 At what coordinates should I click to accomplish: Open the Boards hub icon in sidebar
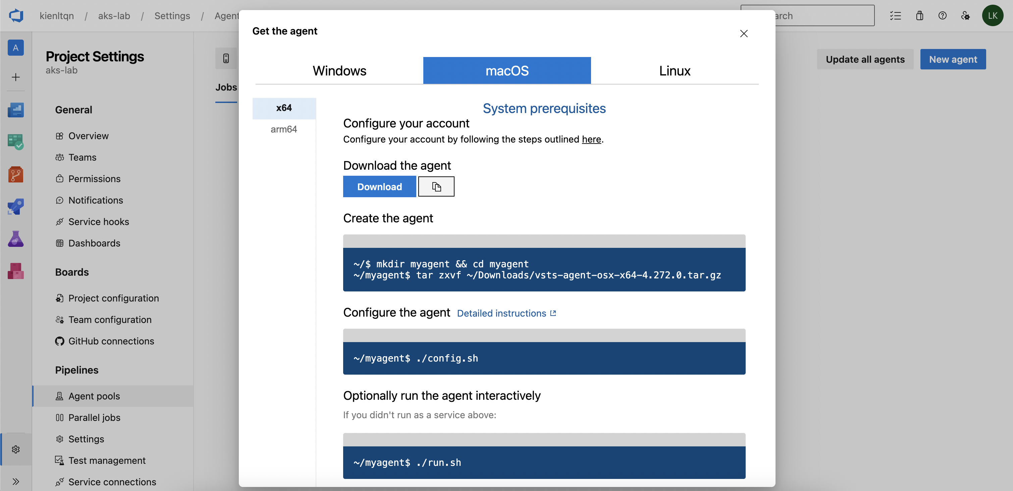[16, 142]
